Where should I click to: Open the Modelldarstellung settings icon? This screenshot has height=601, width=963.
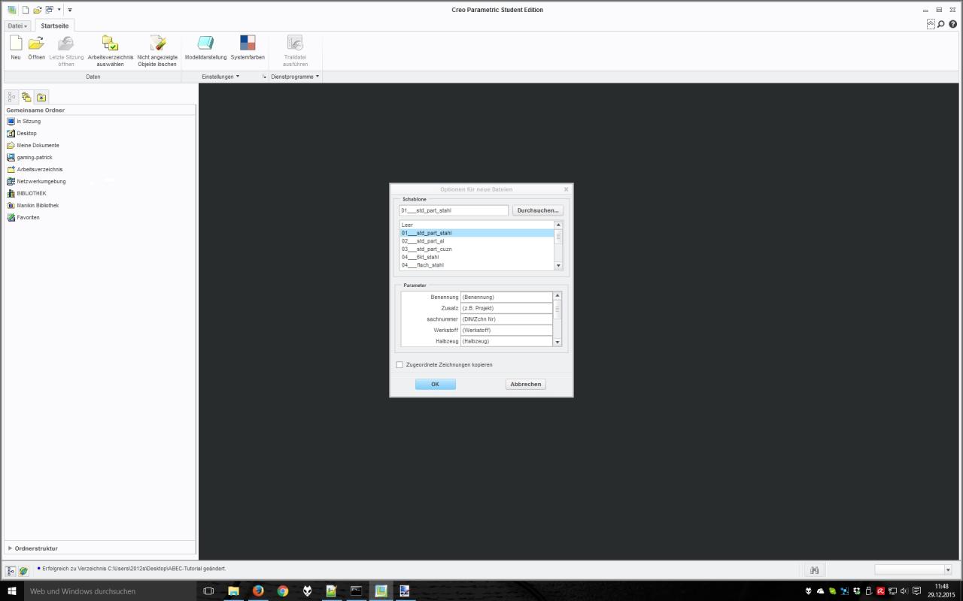tap(205, 44)
